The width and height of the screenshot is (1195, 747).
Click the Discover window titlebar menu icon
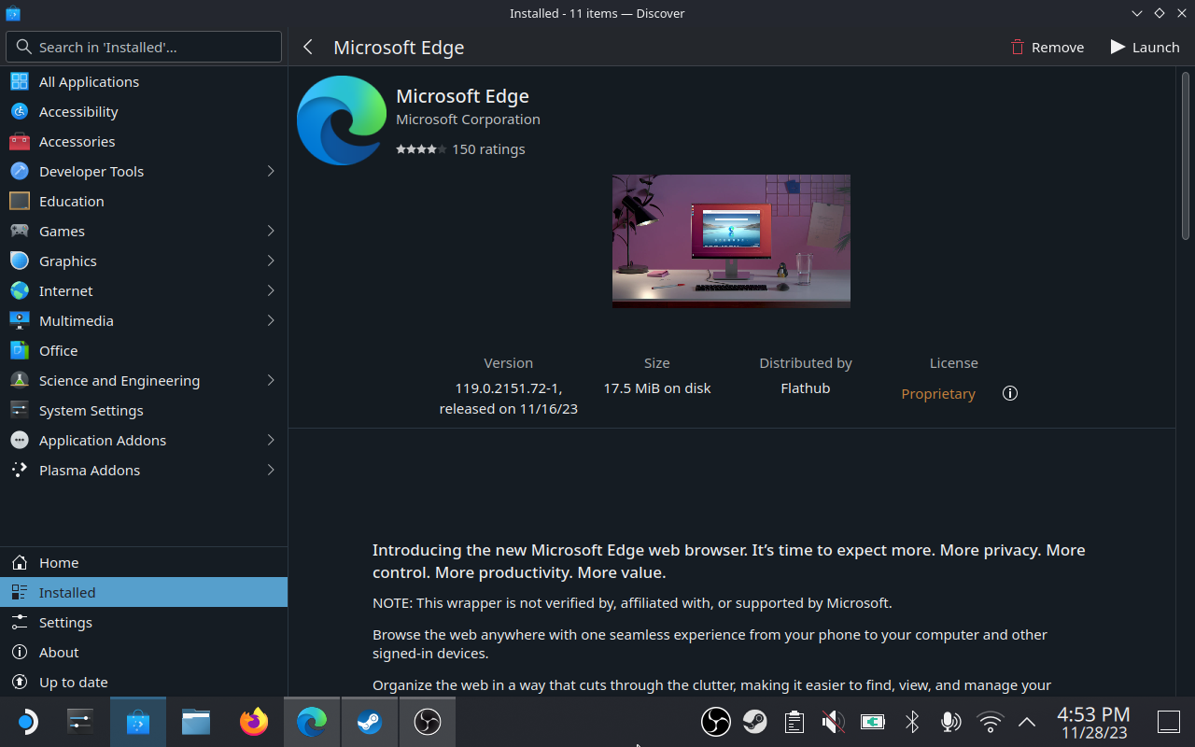click(12, 13)
